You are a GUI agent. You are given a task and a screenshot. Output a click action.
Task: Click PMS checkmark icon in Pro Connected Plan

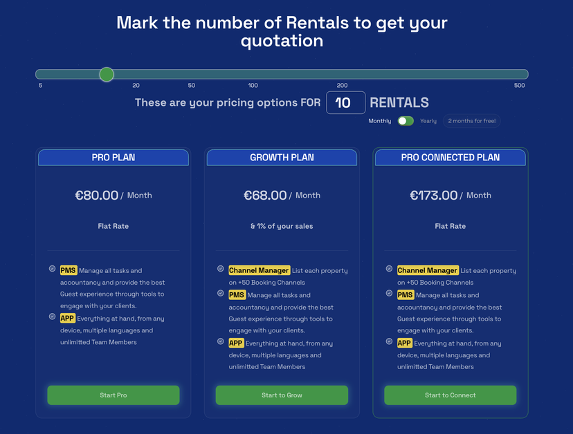tap(389, 293)
